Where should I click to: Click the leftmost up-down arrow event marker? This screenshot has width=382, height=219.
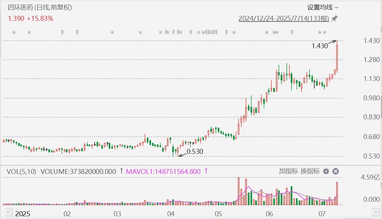62,32
